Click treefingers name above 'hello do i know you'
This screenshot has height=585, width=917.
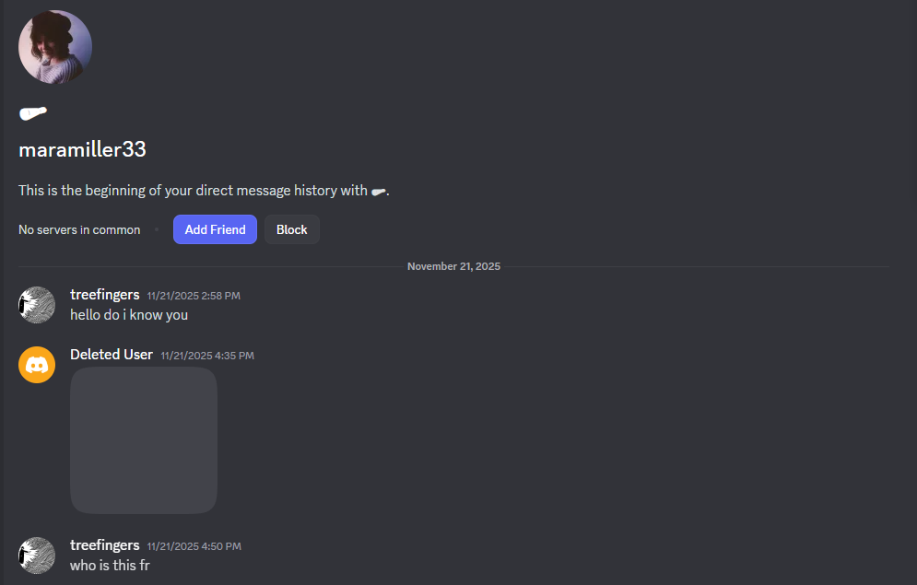[x=105, y=295]
